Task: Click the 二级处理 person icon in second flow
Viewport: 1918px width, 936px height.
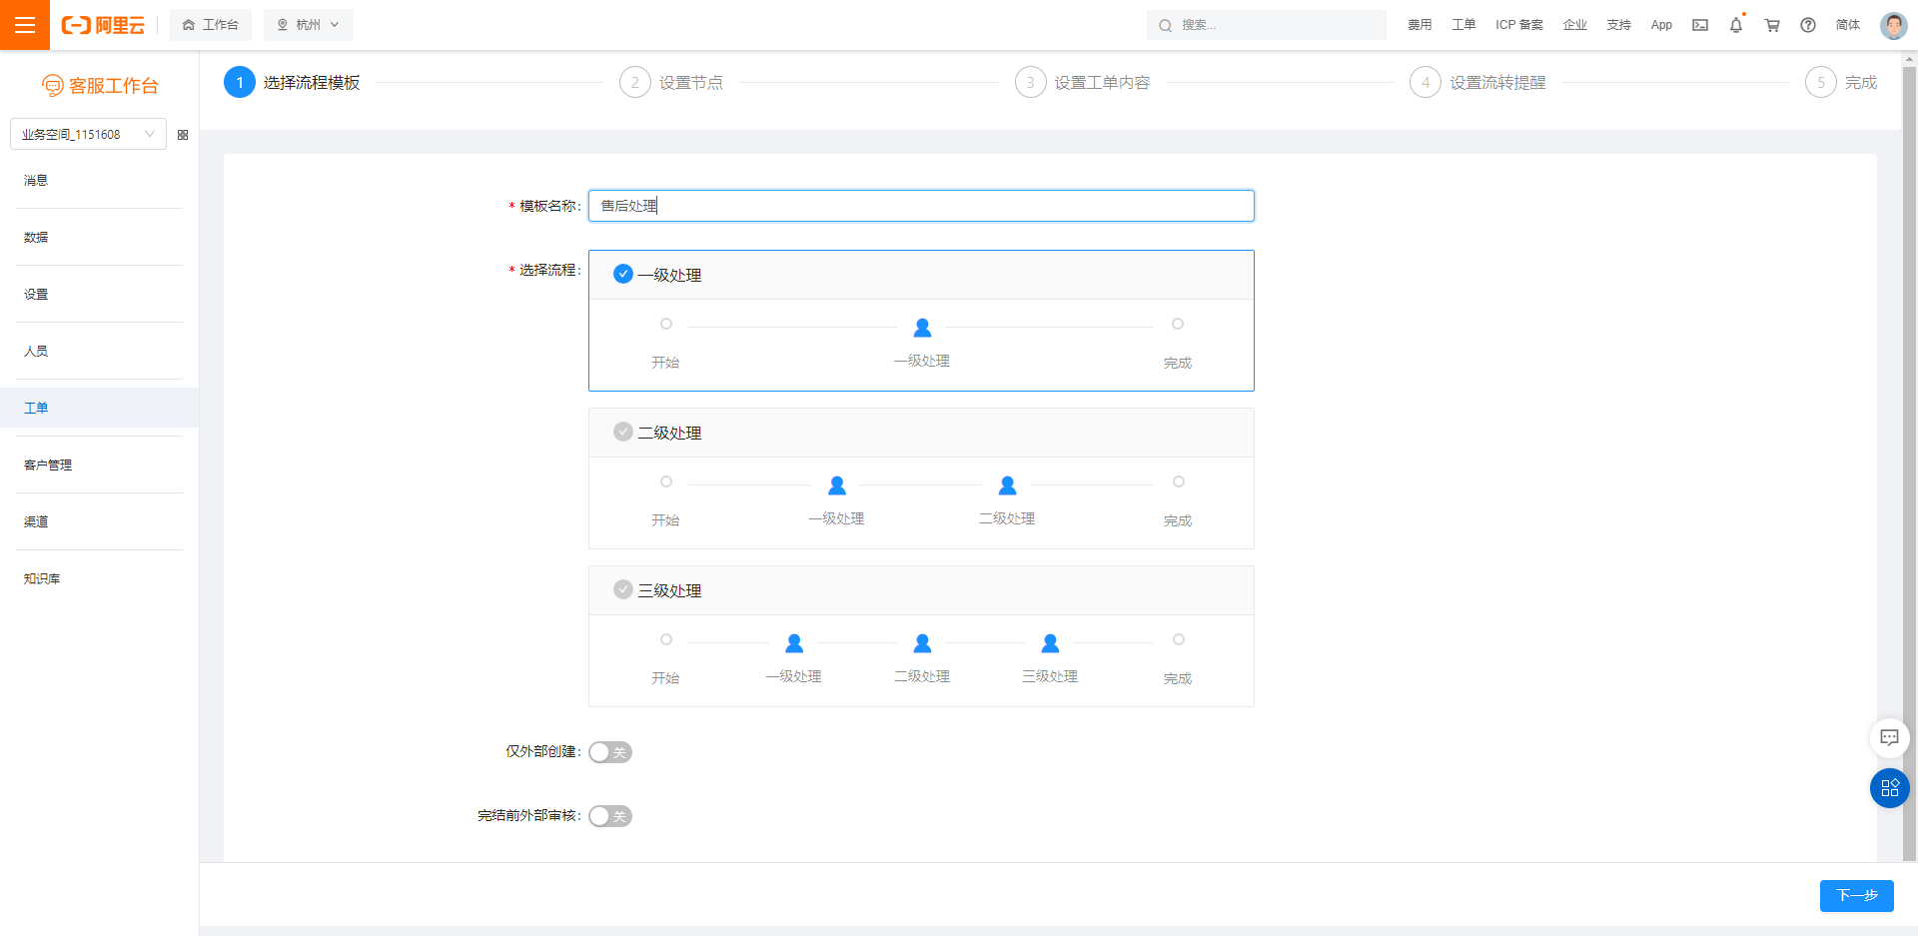Action: coord(1007,484)
